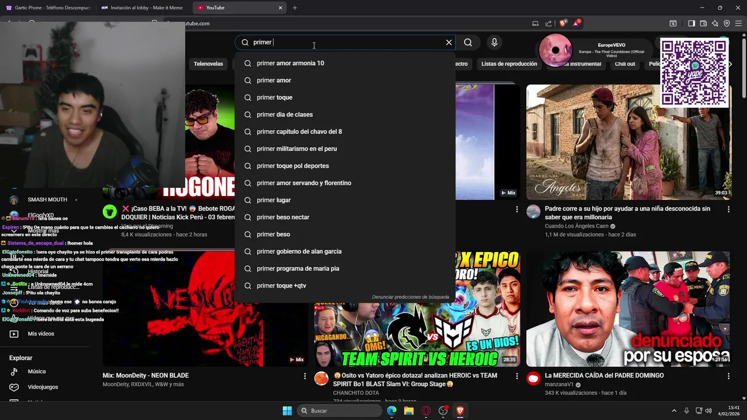Select the "Chill out" filter chip

[x=625, y=64]
